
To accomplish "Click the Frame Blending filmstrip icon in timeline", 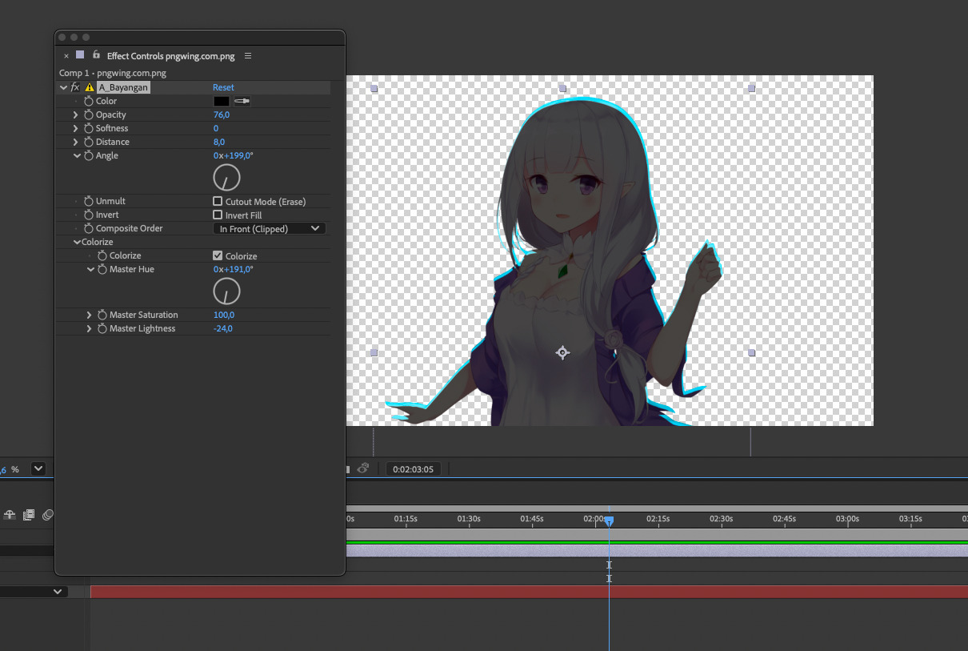I will [29, 515].
